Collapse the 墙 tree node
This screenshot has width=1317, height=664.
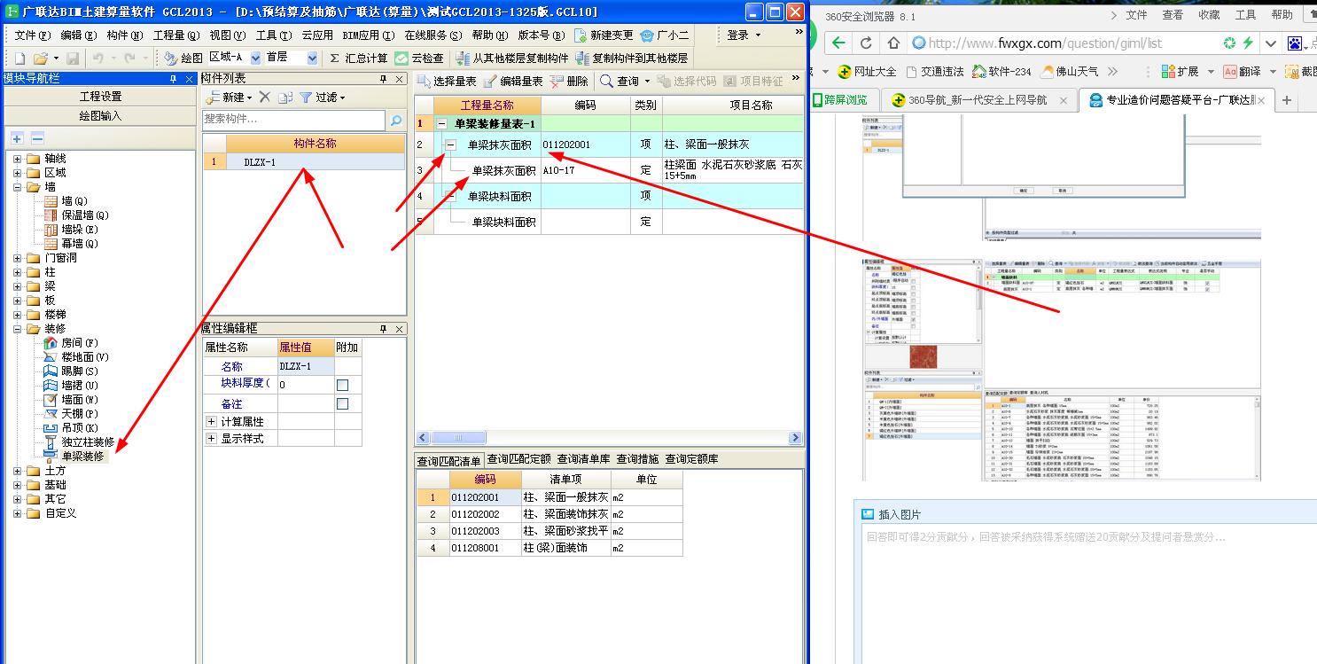(x=17, y=187)
